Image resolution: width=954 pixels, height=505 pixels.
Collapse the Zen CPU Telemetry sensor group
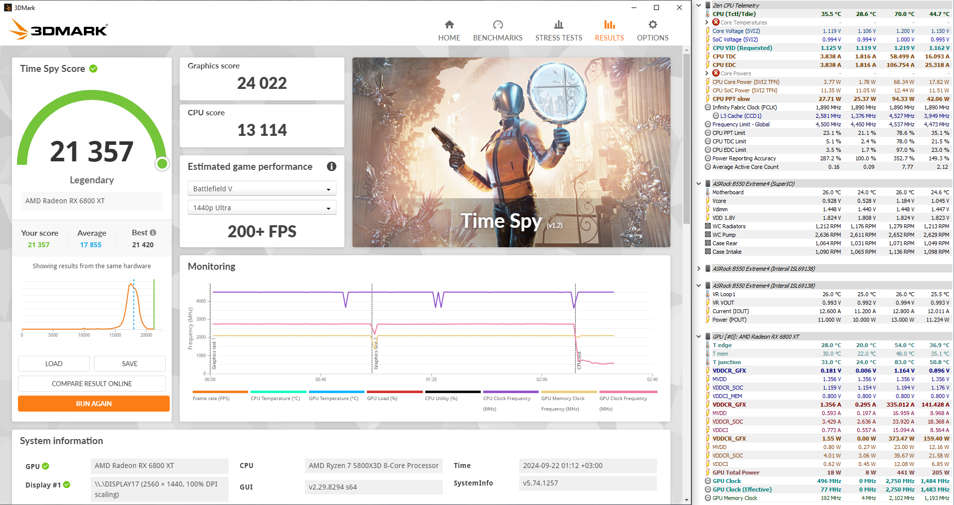coord(699,5)
